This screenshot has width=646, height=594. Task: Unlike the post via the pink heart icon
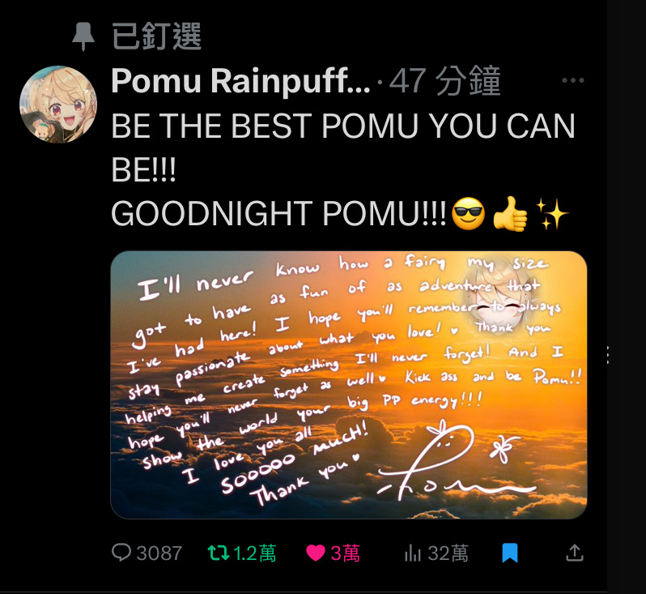tap(316, 553)
